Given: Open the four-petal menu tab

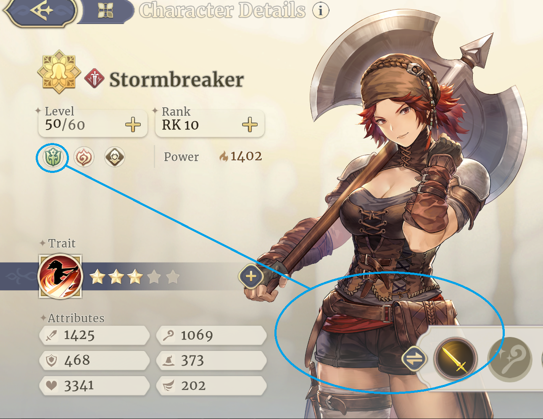Looking at the screenshot, I should tap(105, 11).
